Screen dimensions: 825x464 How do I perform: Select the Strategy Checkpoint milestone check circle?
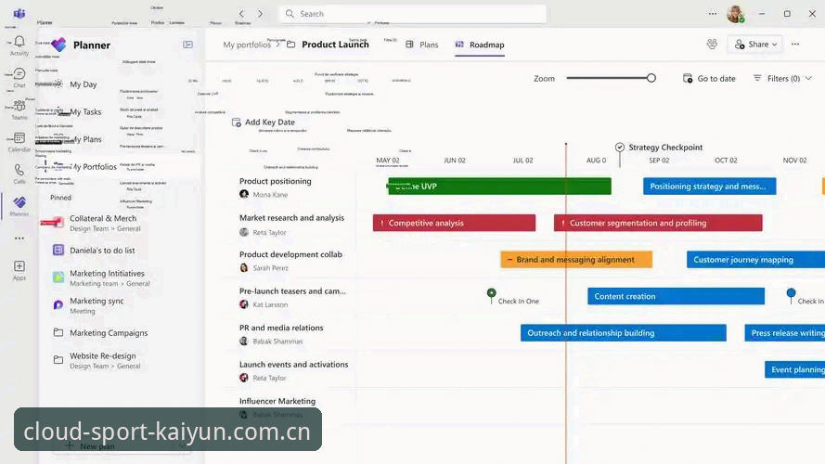[x=620, y=148]
